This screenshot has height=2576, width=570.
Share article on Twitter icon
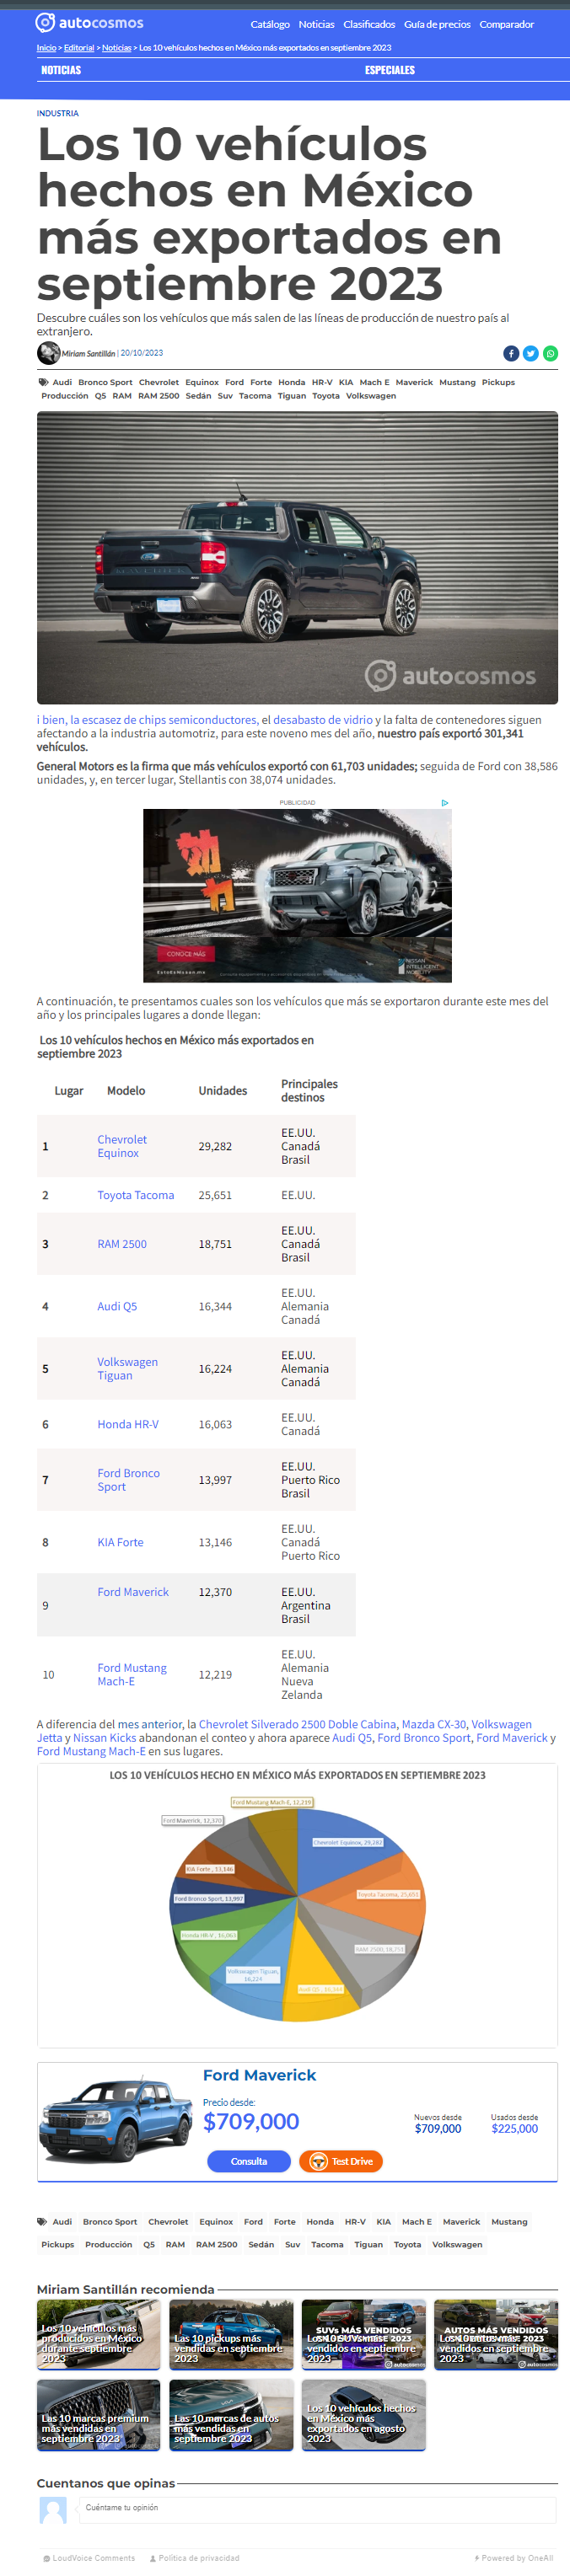coord(531,353)
